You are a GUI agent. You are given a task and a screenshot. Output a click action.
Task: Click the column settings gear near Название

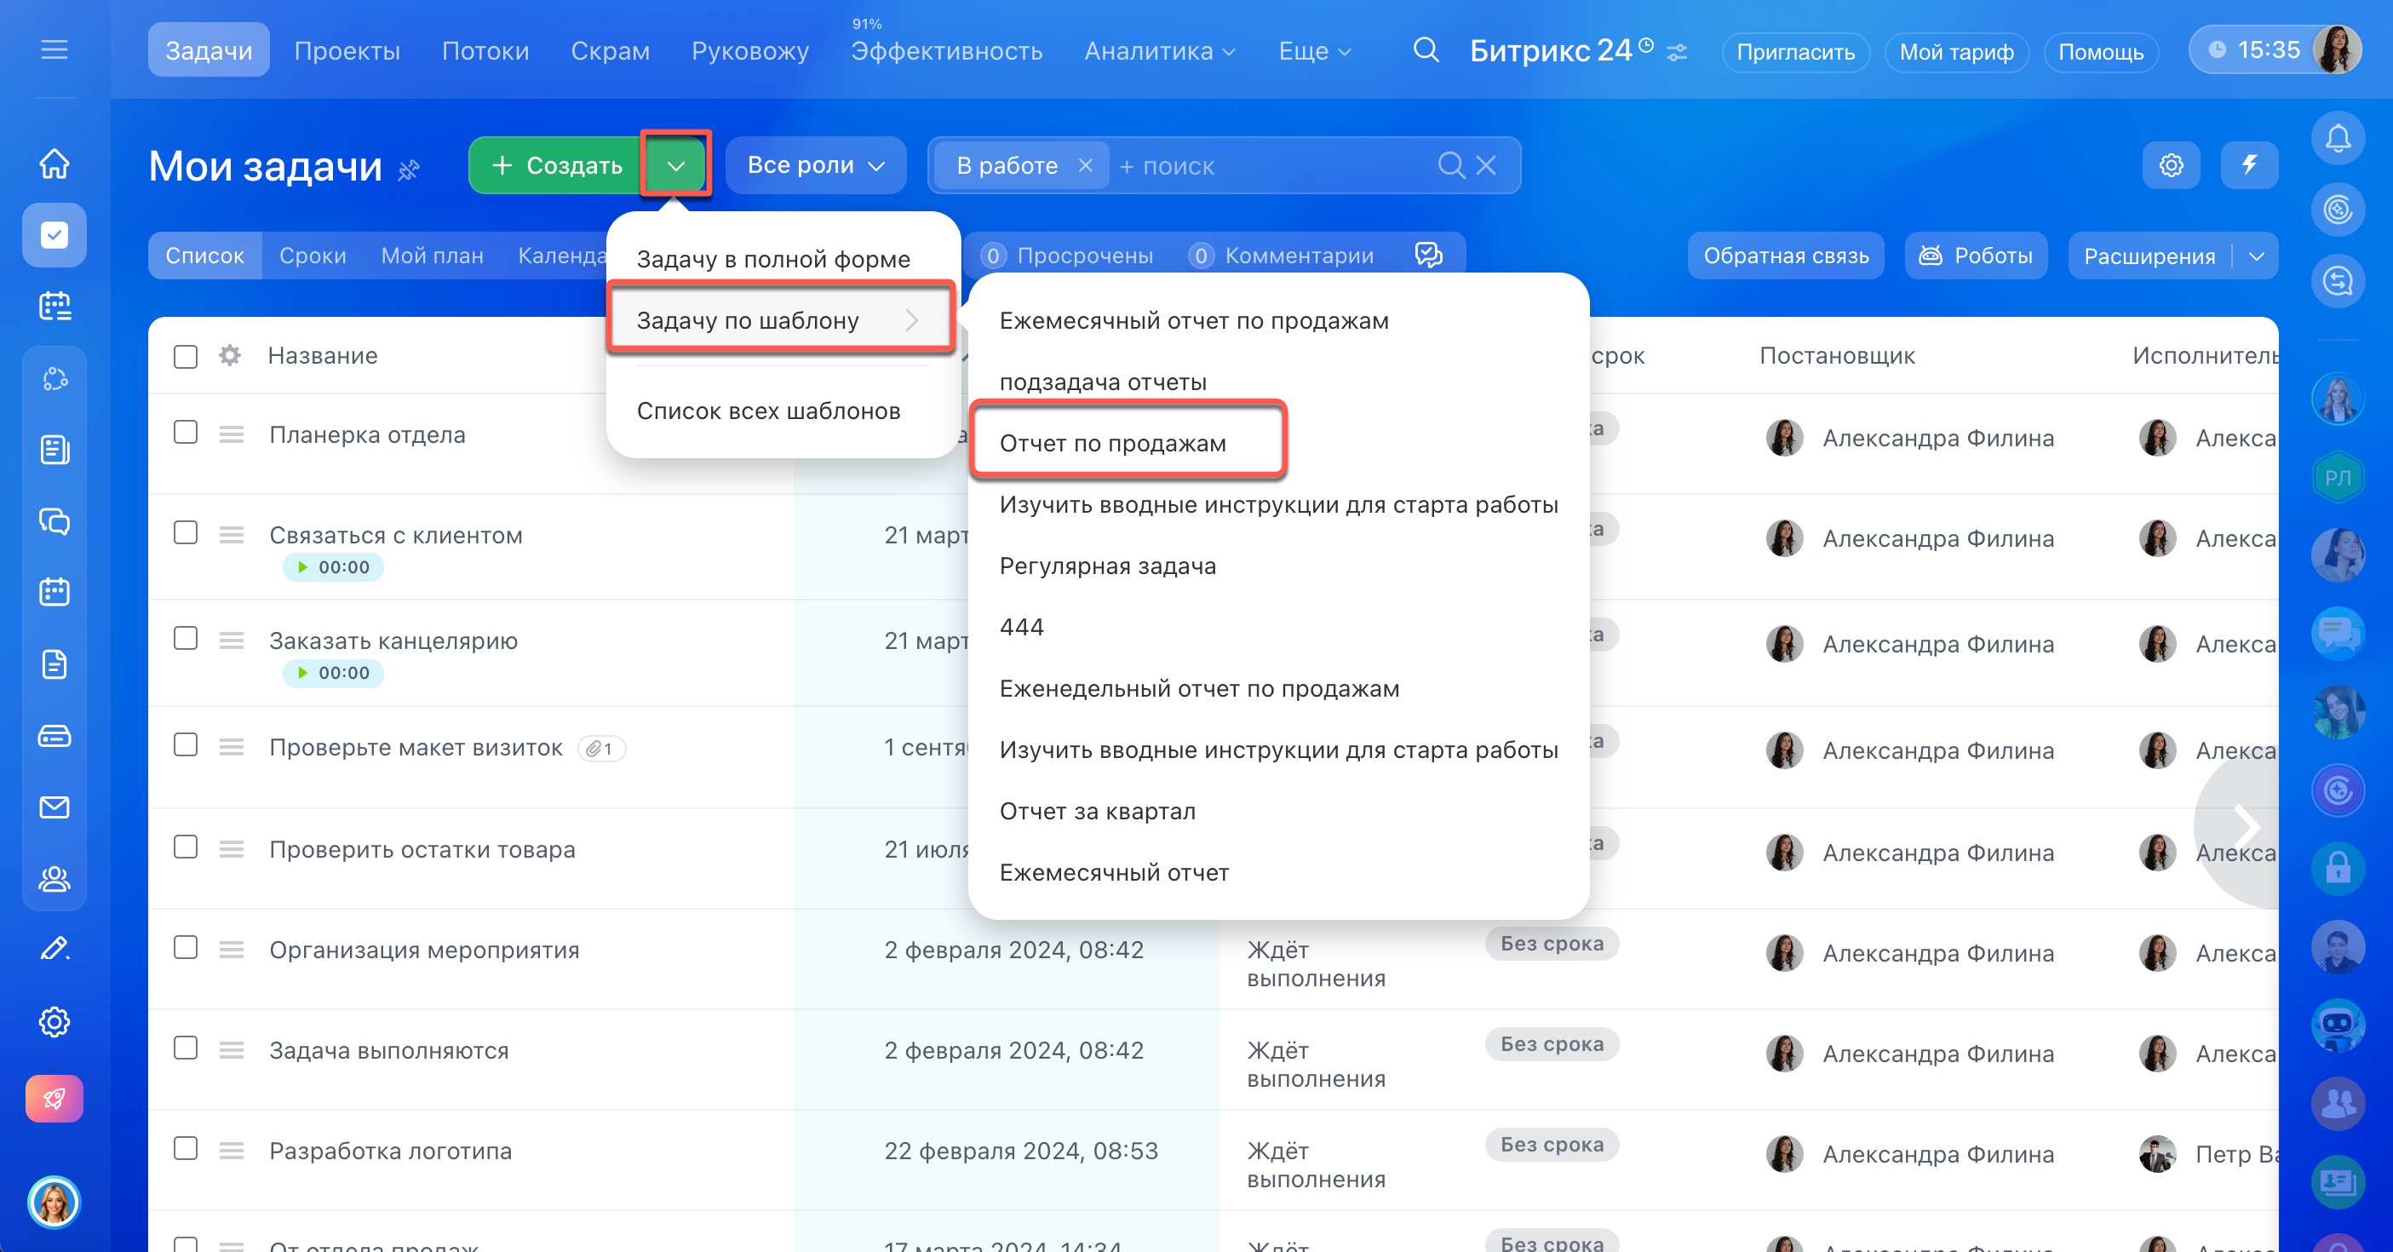pos(229,356)
